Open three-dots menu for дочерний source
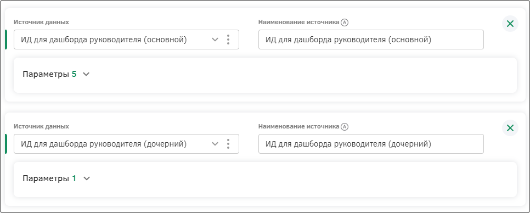The height and width of the screenshot is (213, 530). [228, 144]
